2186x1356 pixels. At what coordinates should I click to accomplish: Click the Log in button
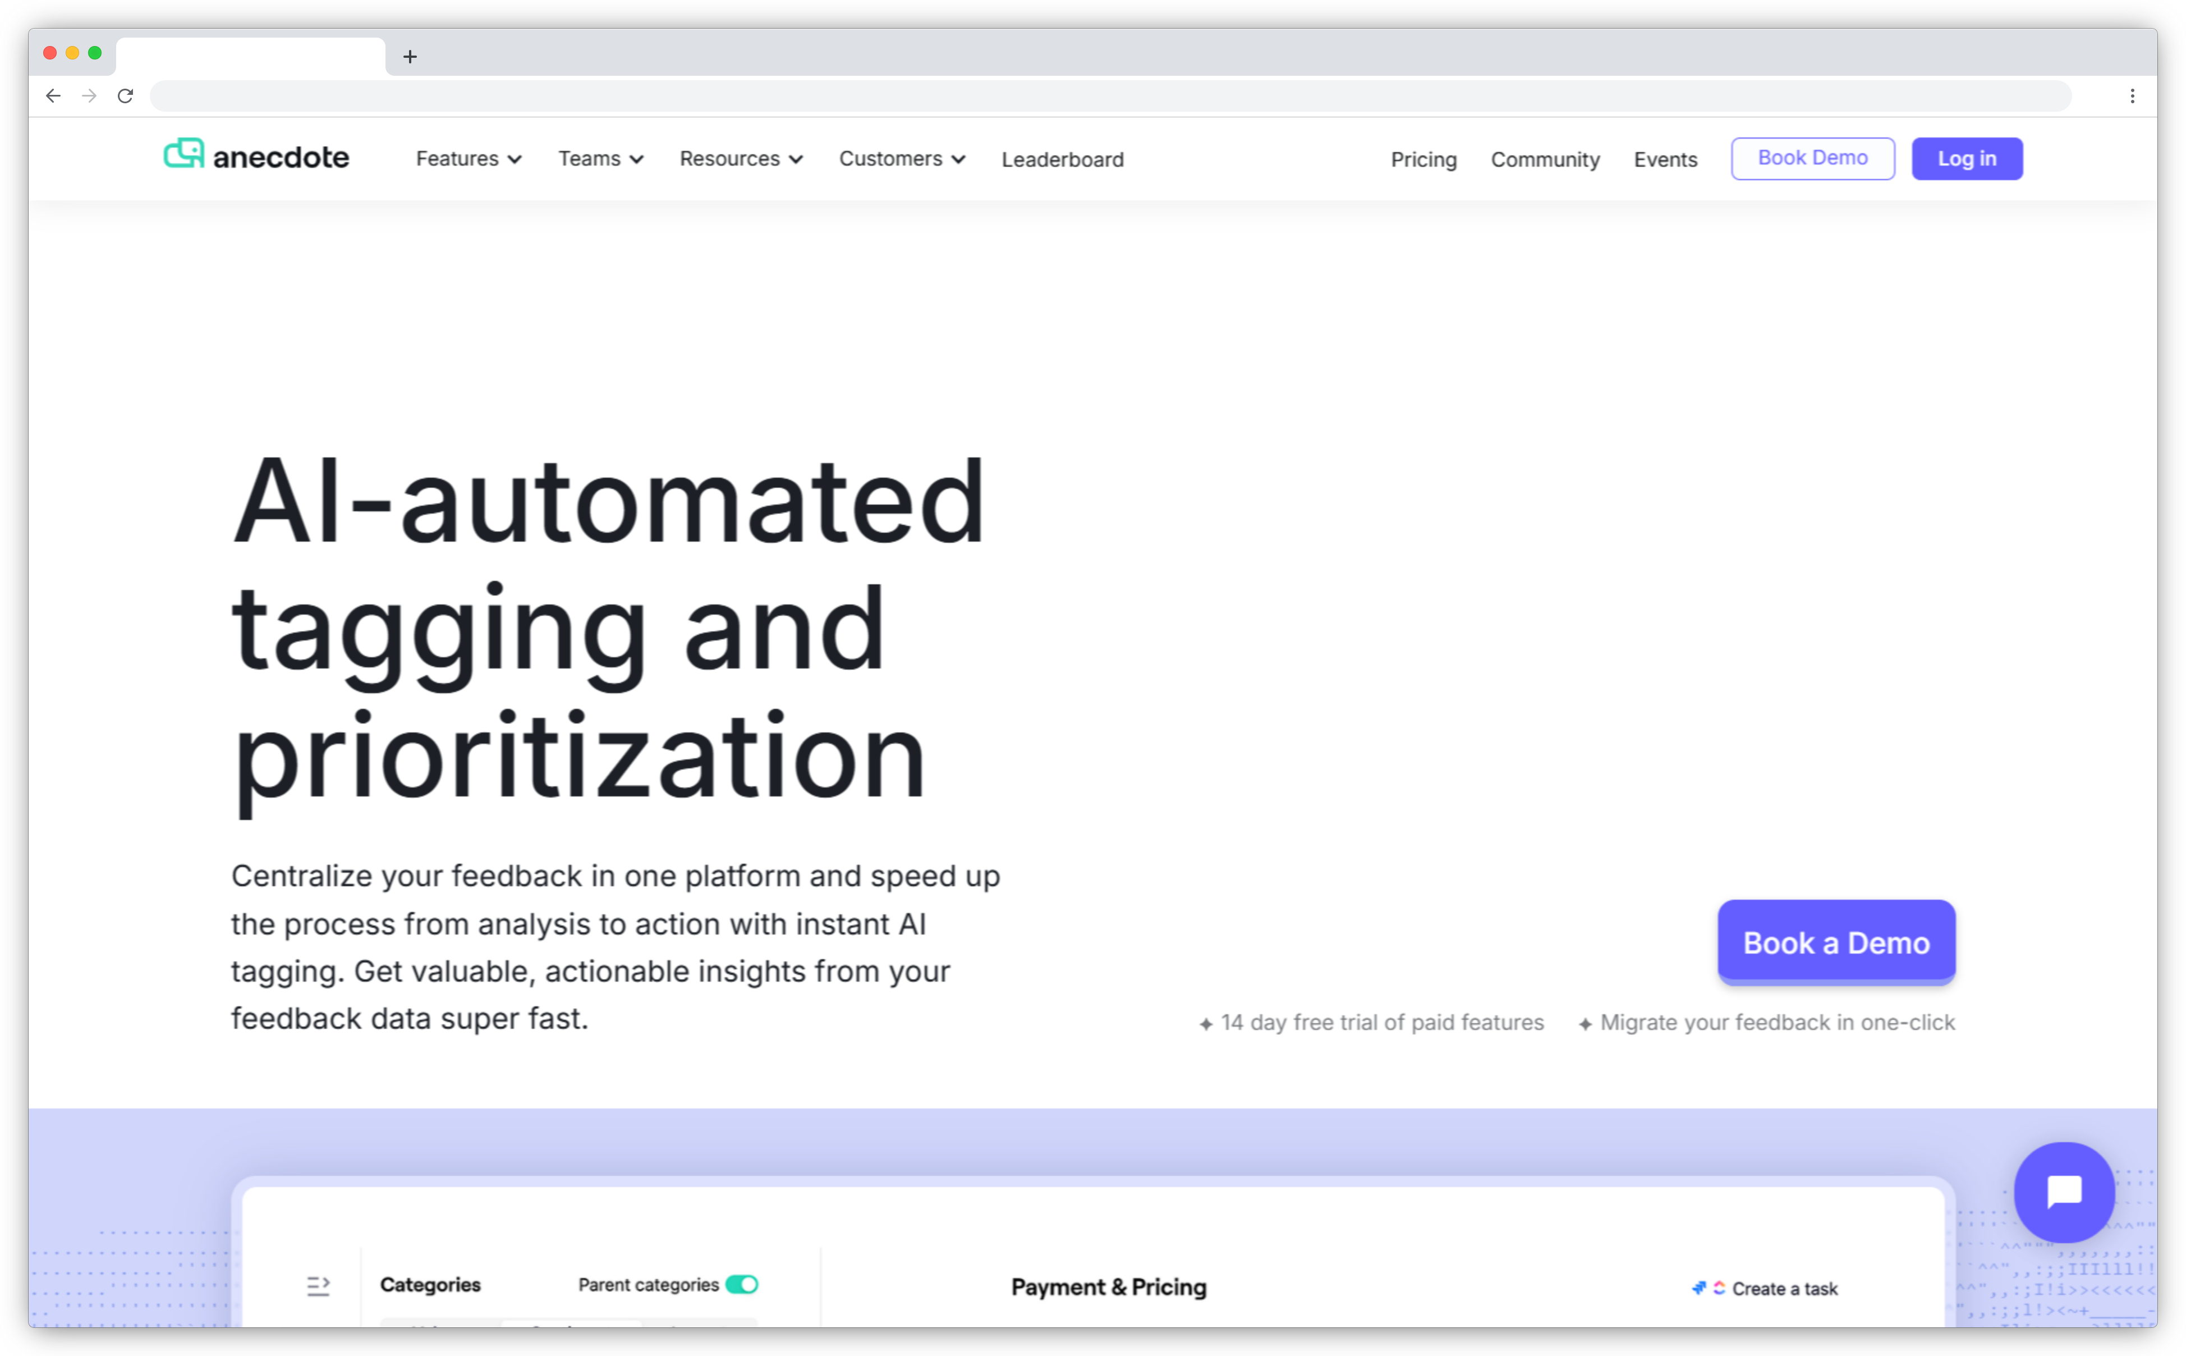(x=1967, y=159)
